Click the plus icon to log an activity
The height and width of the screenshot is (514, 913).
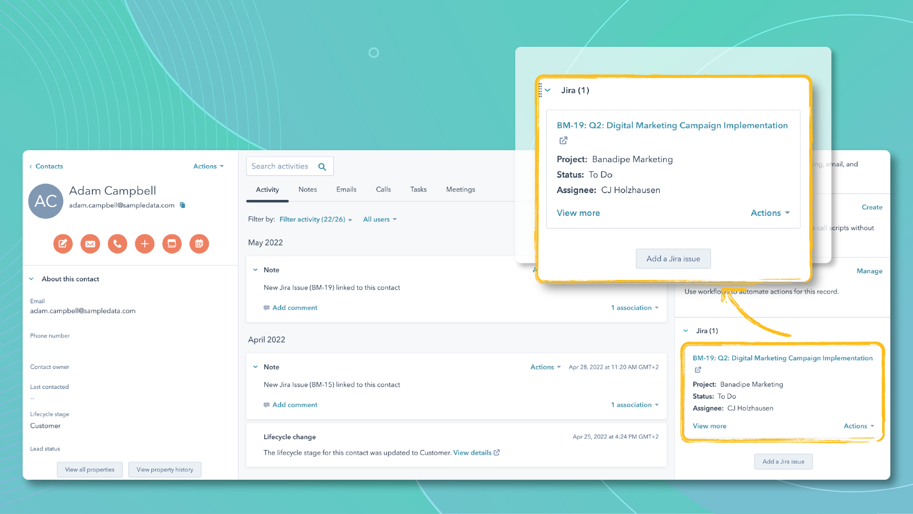point(145,244)
